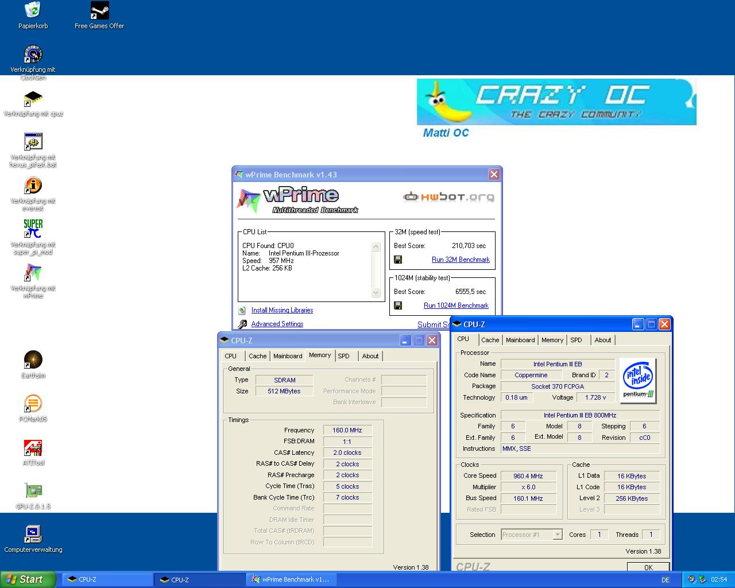Click the Intel Inside Pentium III logo
Screen dimensions: 735x588
pyautogui.click(x=638, y=381)
